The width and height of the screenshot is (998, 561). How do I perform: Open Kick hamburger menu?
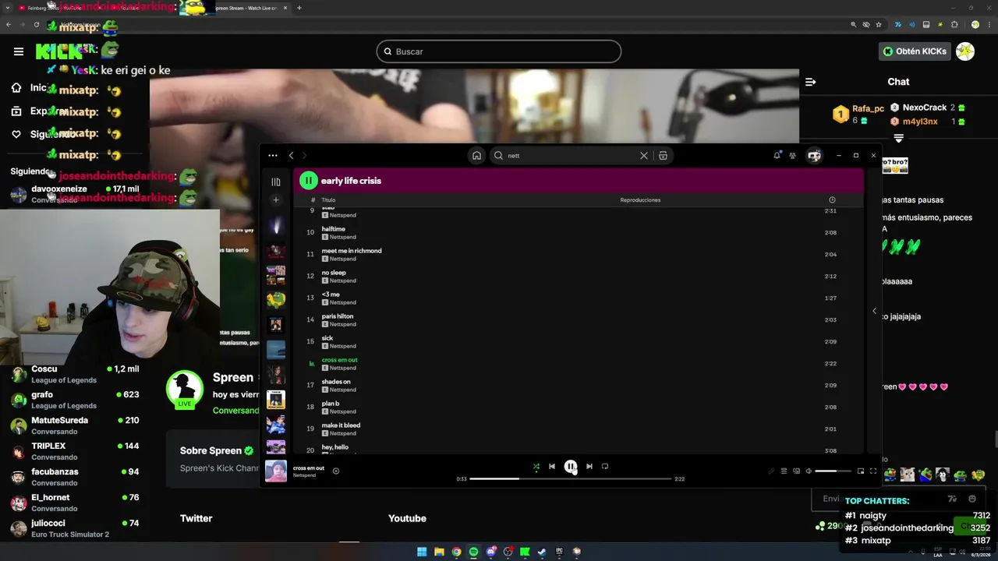coord(19,51)
